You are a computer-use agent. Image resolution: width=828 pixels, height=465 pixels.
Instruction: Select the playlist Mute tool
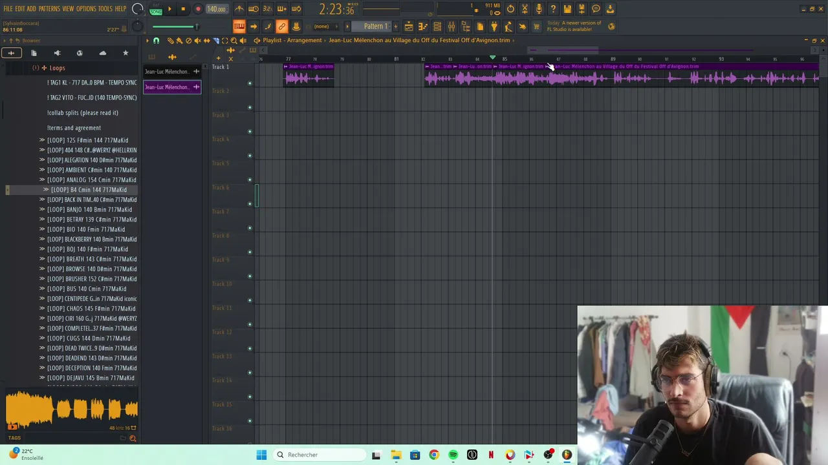(197, 41)
